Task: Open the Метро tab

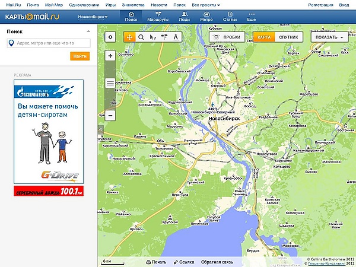Action: 206,17
